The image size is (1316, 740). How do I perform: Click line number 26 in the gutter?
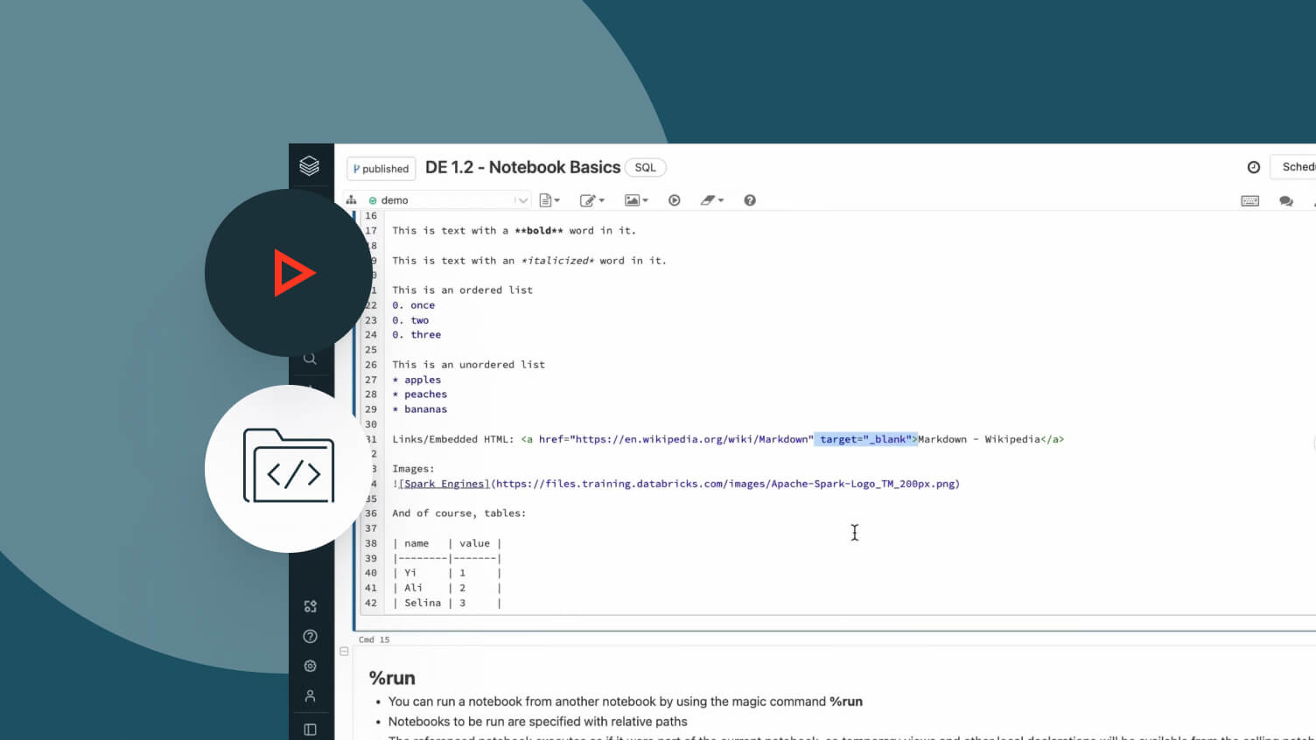pos(371,365)
